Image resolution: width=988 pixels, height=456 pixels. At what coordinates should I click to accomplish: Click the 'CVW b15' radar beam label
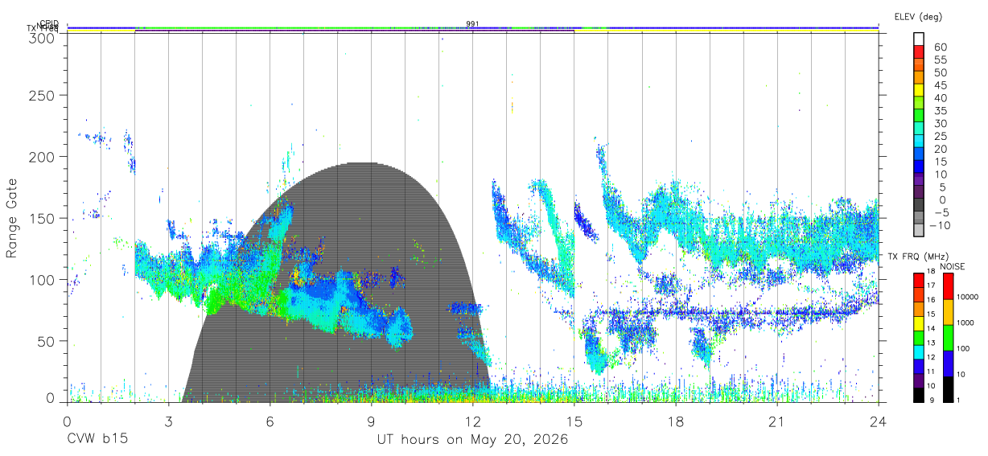coord(97,440)
